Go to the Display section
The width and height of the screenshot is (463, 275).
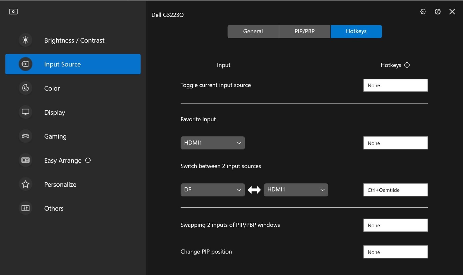click(73, 112)
